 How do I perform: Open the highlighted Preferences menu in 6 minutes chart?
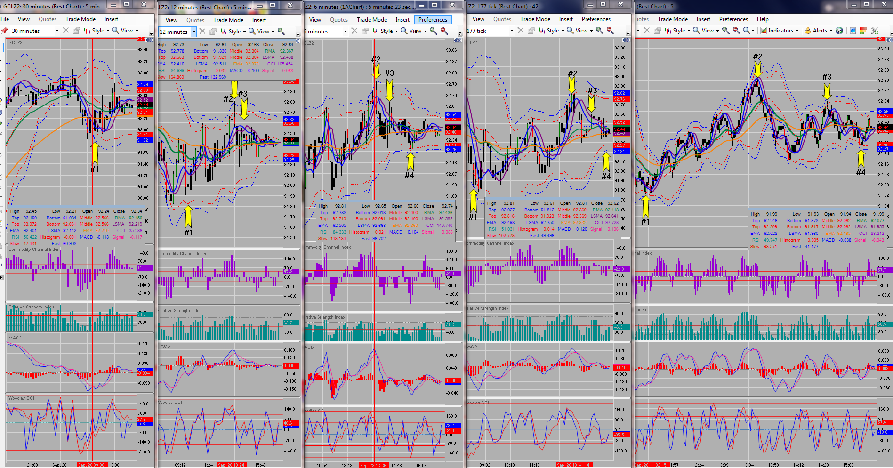click(433, 20)
